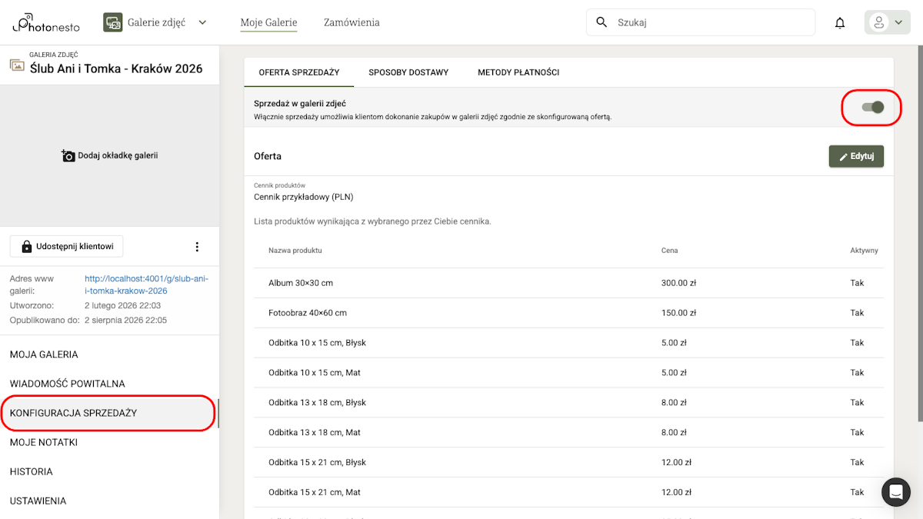
Task: Open the gallery localhost URL link
Action: pyautogui.click(x=146, y=284)
